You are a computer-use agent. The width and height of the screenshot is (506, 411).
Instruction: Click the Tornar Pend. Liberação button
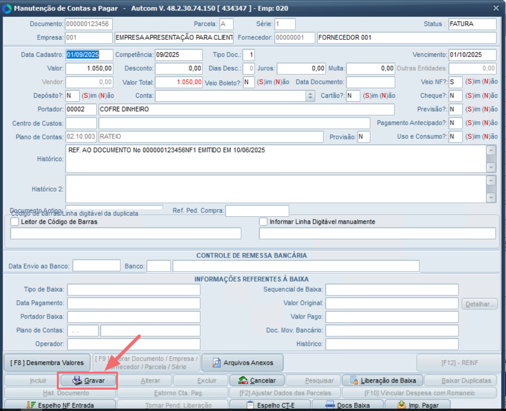[172, 405]
